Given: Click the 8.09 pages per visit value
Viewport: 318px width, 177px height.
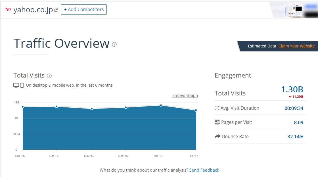Looking at the screenshot, I should pyautogui.click(x=298, y=122).
